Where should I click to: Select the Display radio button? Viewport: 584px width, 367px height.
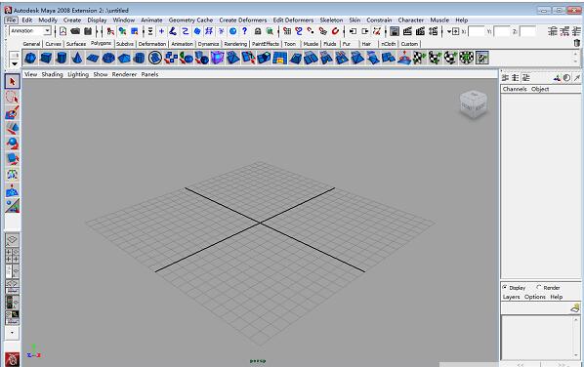click(505, 287)
